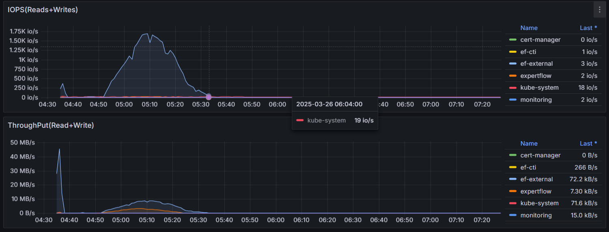
Task: Click expertflow orange series icon in IOPS legend
Action: click(513, 76)
